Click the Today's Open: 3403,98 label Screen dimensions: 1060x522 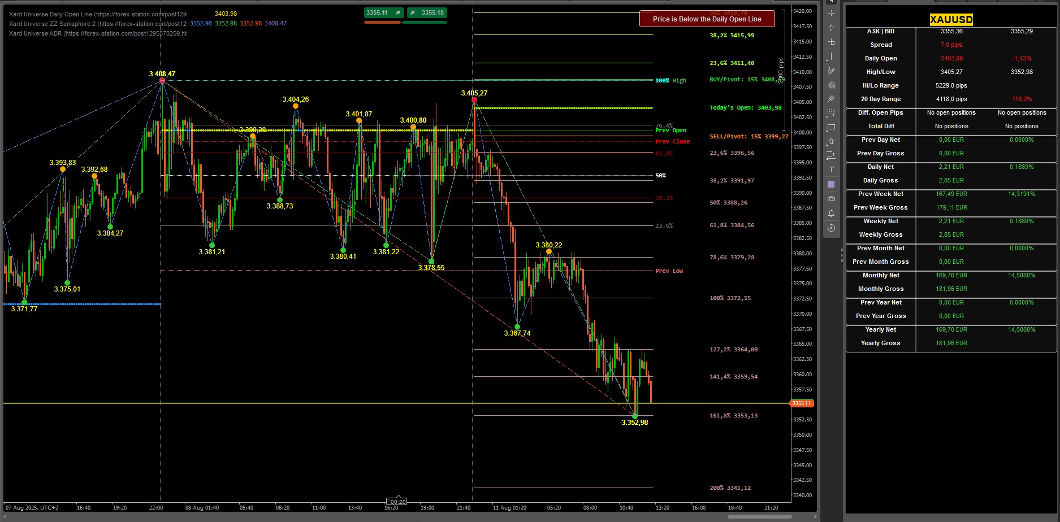tap(746, 107)
